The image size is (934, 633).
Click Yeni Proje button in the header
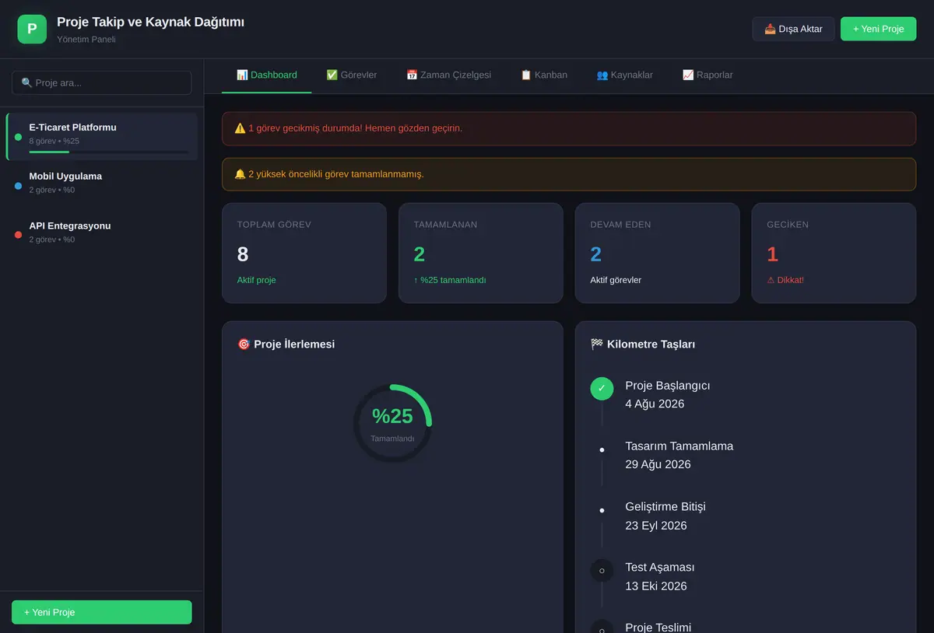tap(878, 29)
